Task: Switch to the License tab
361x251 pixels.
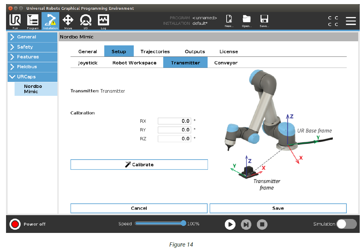Action: (x=229, y=51)
